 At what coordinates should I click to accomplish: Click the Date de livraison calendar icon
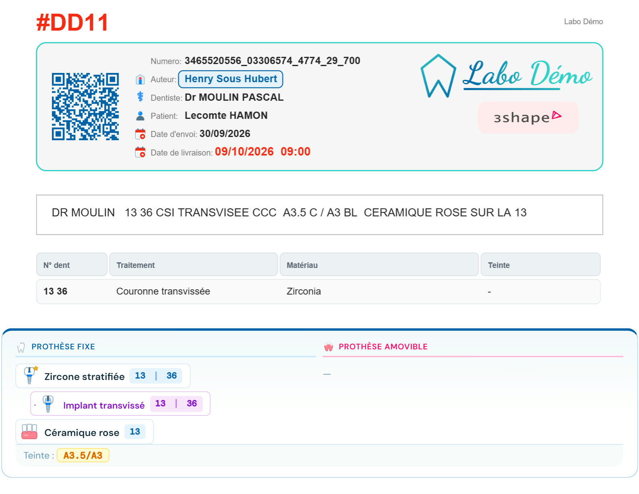coord(140,152)
